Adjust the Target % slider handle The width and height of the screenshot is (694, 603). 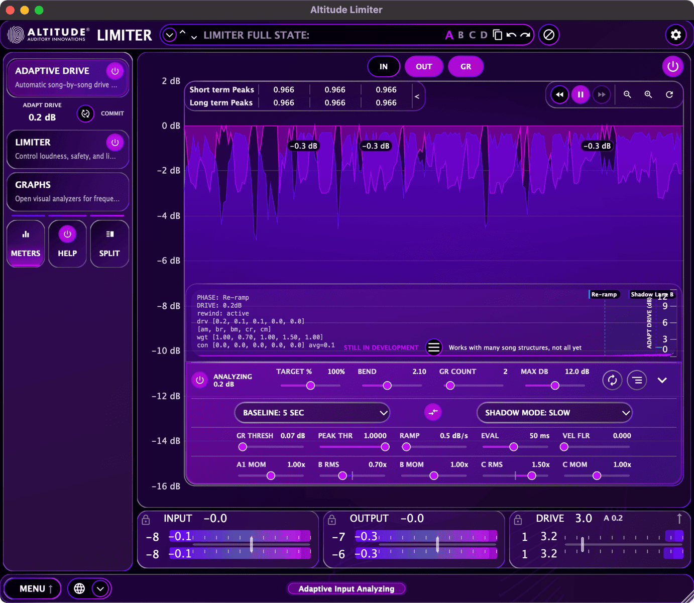click(x=310, y=386)
